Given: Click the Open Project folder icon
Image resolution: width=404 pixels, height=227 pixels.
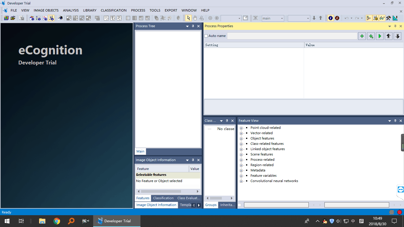Looking at the screenshot, I should (x=13, y=18).
